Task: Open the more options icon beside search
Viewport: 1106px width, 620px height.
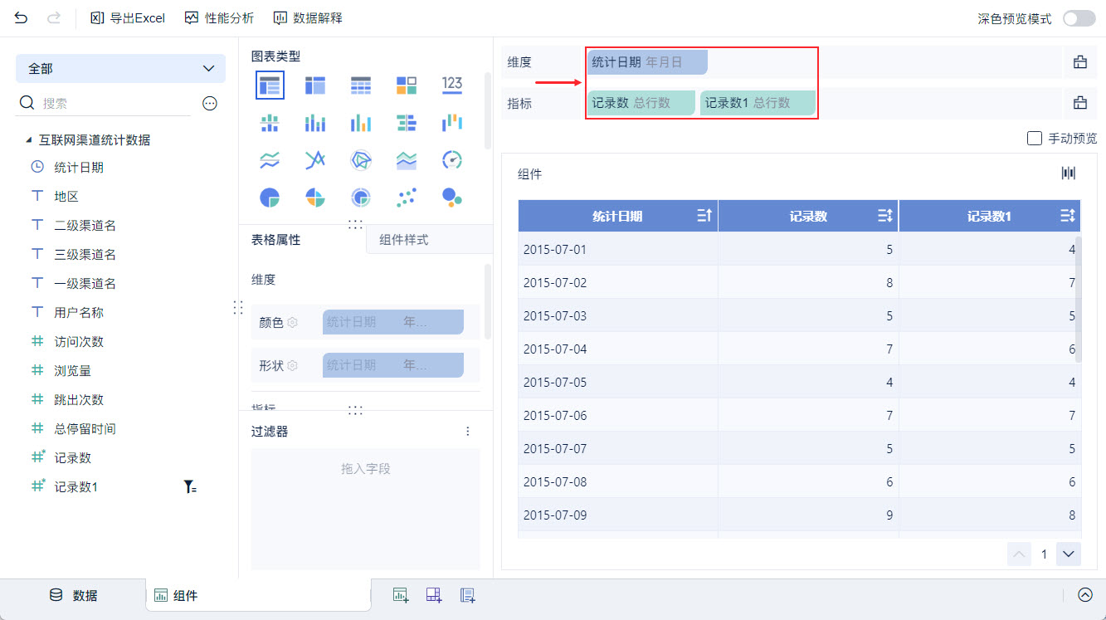Action: coord(210,103)
